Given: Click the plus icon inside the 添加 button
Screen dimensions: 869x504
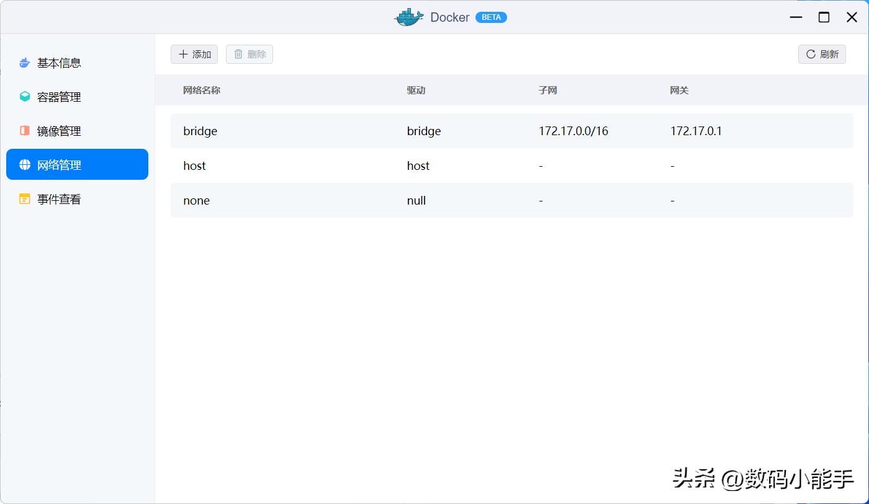Looking at the screenshot, I should tap(183, 54).
